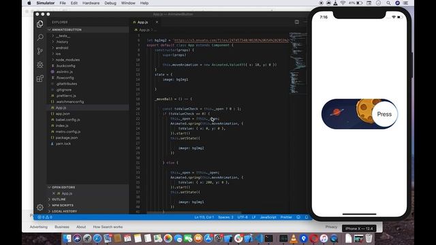
Task: Expand the ios folder
Action: [x=88, y=54]
